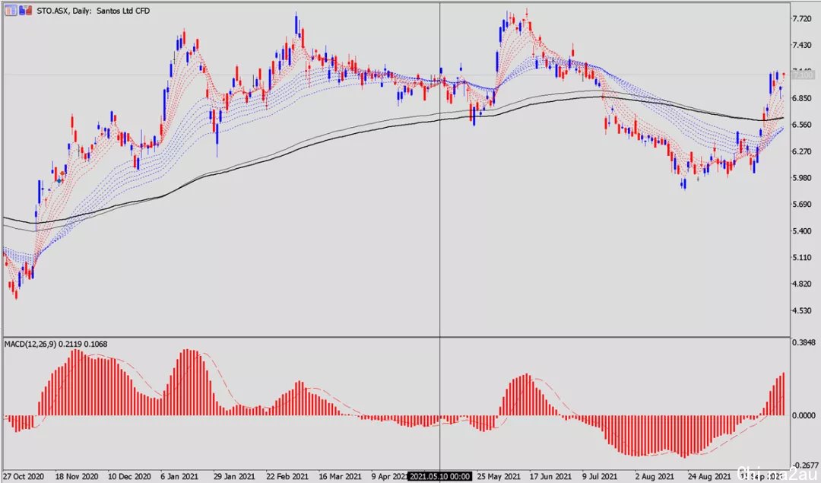Open the one-click trading panel icon
821x483 pixels.
point(25,10)
